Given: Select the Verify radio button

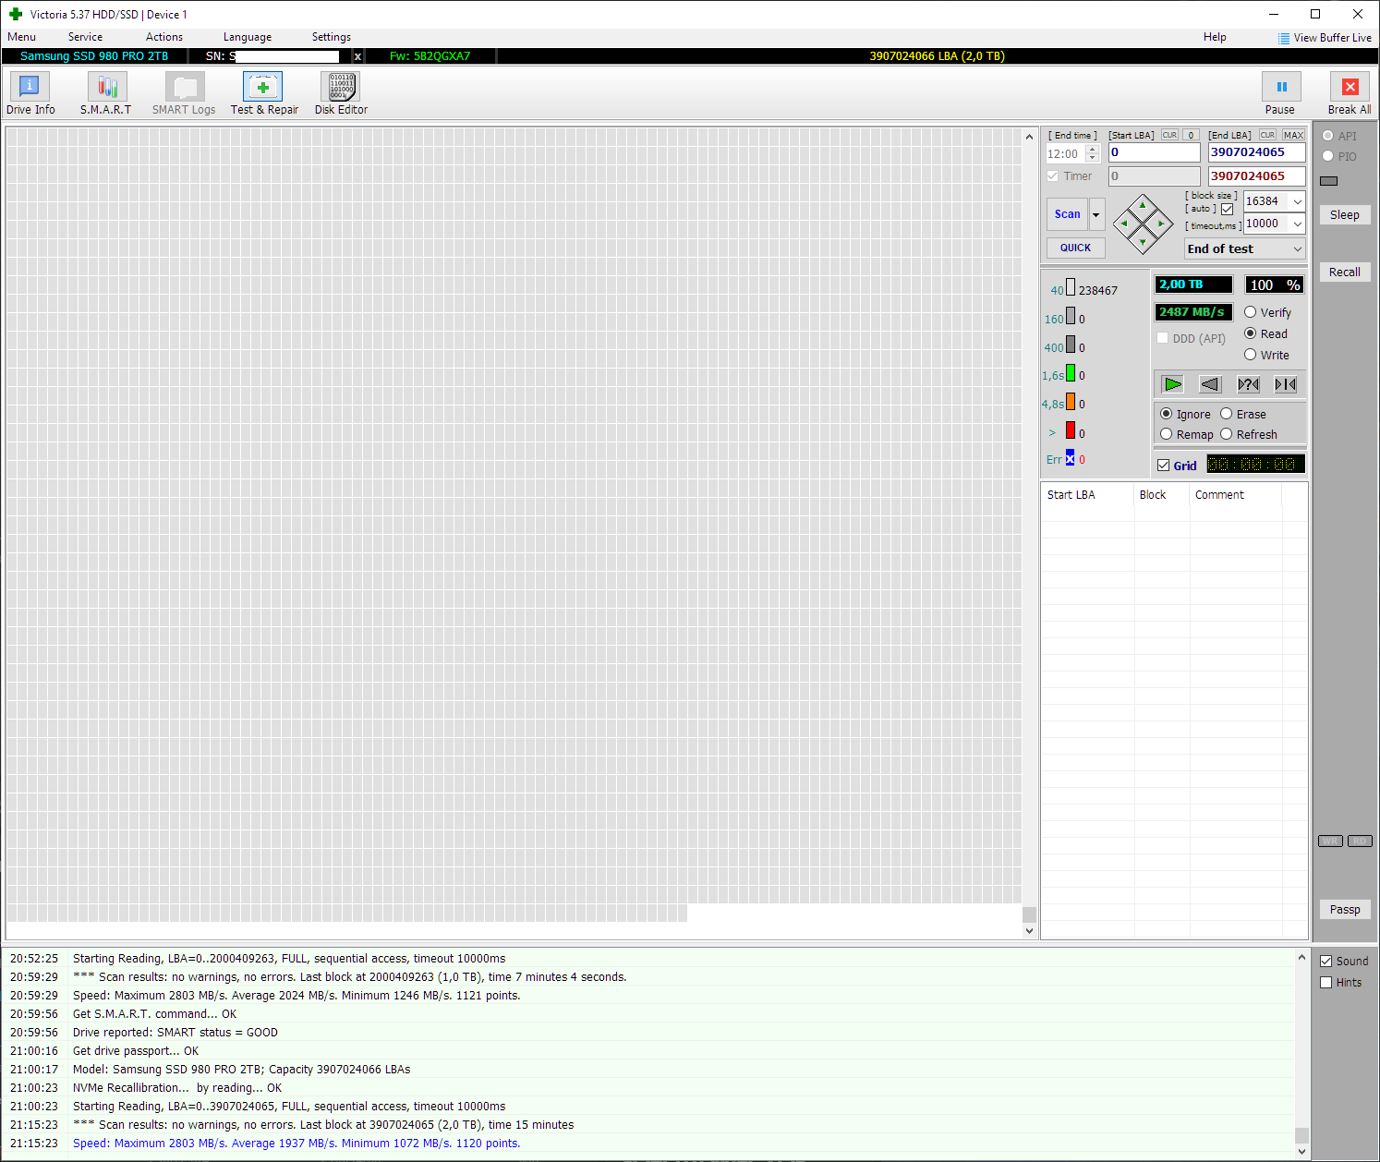Looking at the screenshot, I should coord(1251,312).
